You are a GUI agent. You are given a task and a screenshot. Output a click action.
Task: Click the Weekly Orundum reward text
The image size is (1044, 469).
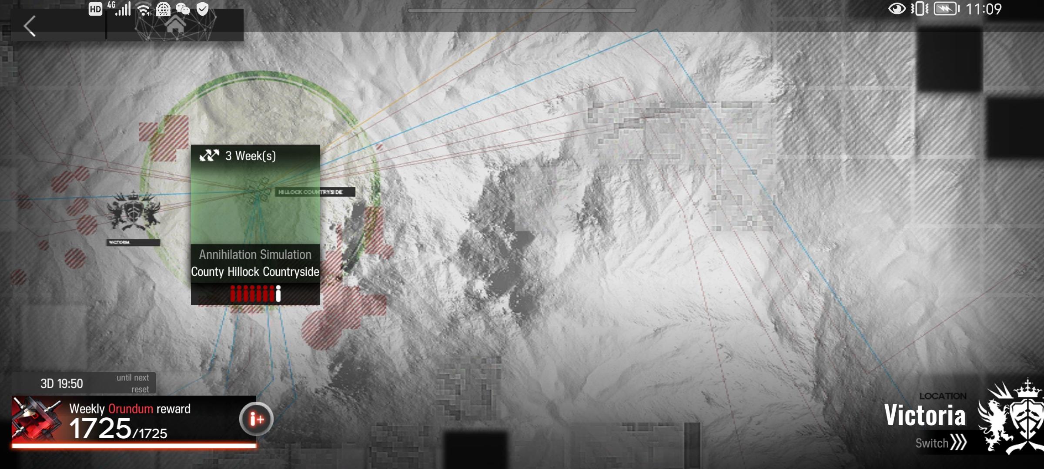[130, 409]
